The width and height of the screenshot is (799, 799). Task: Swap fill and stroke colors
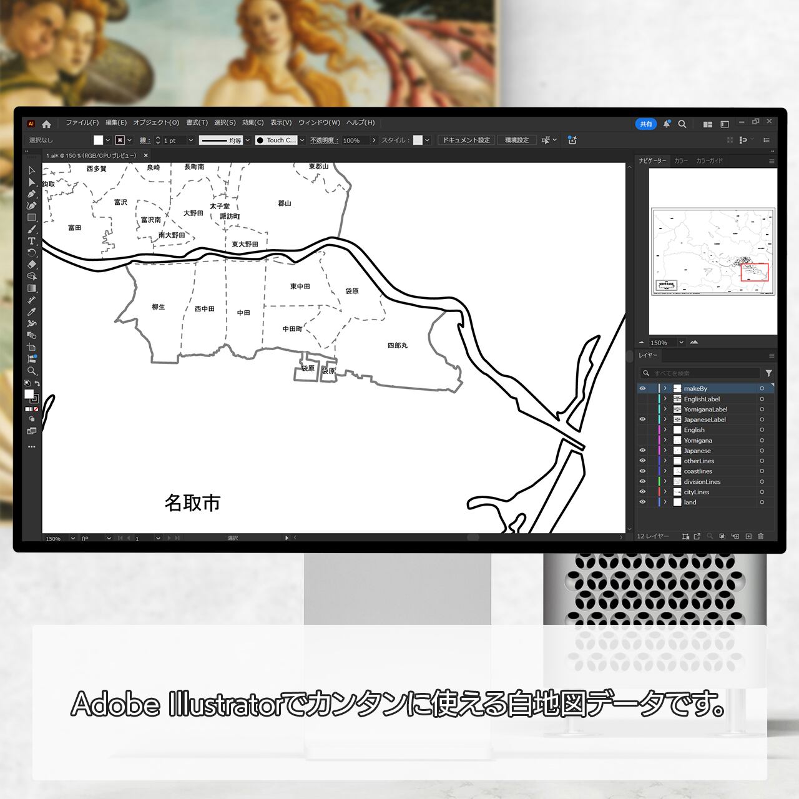coord(37,383)
